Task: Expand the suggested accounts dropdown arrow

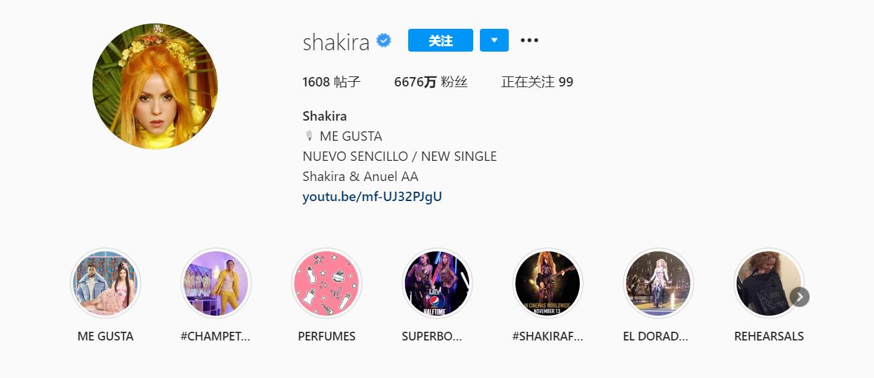Action: (x=494, y=41)
